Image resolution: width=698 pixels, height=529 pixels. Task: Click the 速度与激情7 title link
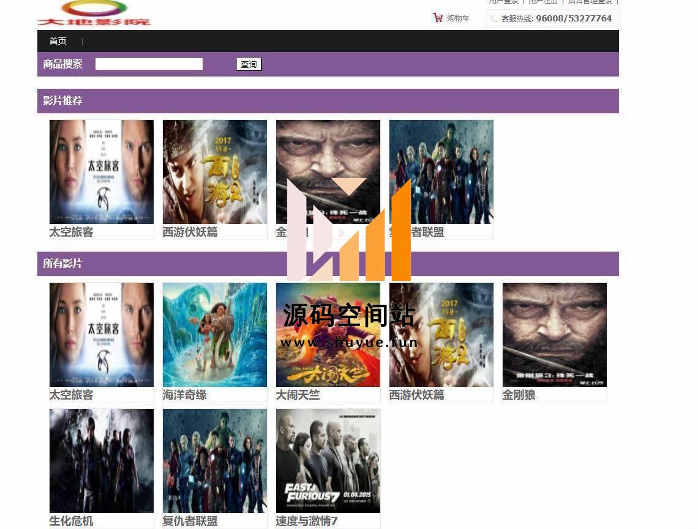coord(307,521)
